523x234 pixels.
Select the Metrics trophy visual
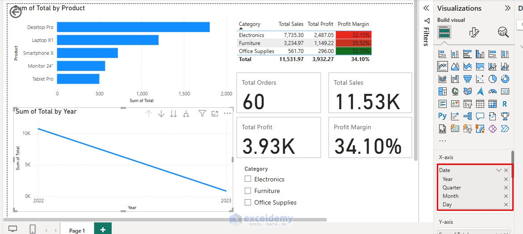coord(505,116)
